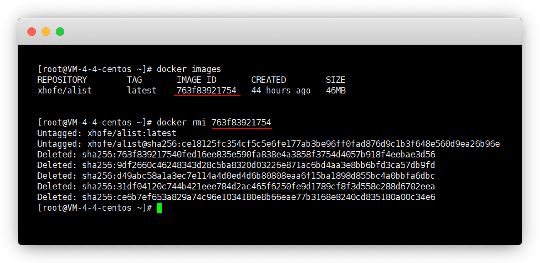Click the image ID after docker rmi
The height and width of the screenshot is (263, 540).
(241, 123)
